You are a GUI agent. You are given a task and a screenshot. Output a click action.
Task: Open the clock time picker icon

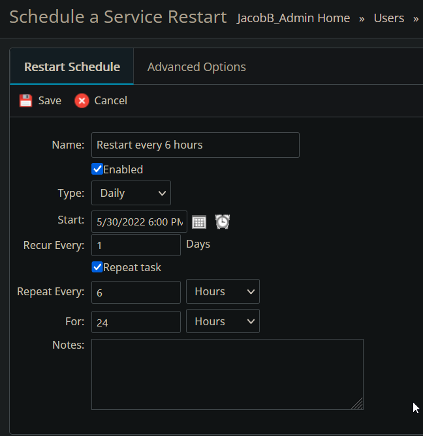pyautogui.click(x=223, y=222)
